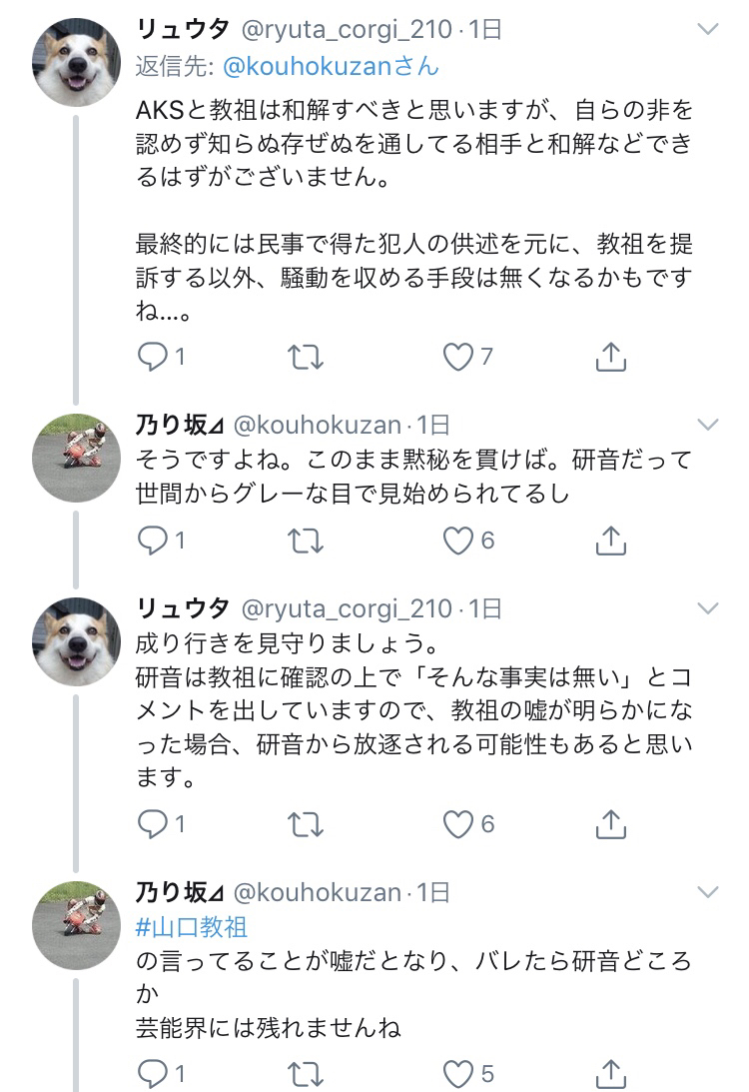The image size is (749, 1092).
Task: Share the tweet starting そうですよね
Action: [610, 541]
